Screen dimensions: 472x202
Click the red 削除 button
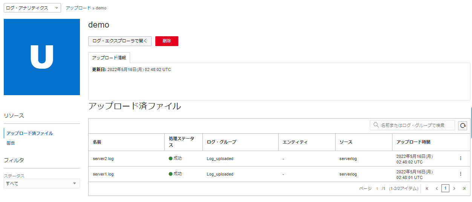[x=167, y=41]
